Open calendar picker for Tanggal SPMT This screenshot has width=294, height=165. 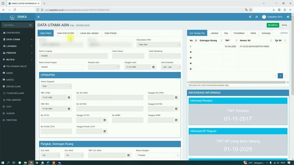pyautogui.click(x=176, y=120)
